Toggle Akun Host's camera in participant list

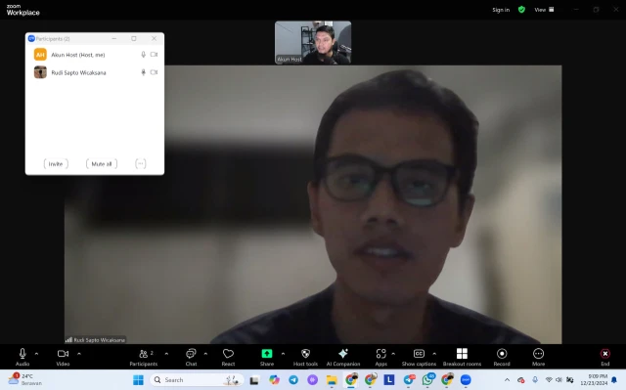tap(154, 55)
